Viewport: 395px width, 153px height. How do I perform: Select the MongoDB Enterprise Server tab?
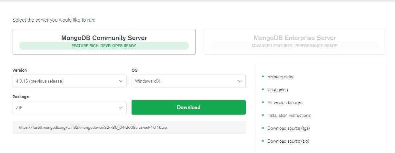(x=295, y=42)
